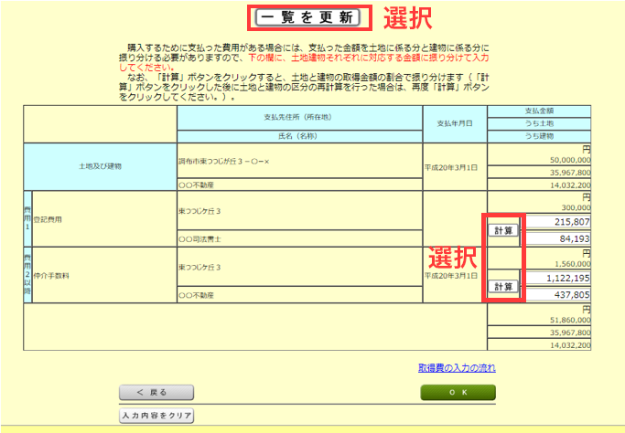This screenshot has width=625, height=433.
Task: Click the 1,560,000 payment amount for 仲介手数料
Action: pos(569,263)
